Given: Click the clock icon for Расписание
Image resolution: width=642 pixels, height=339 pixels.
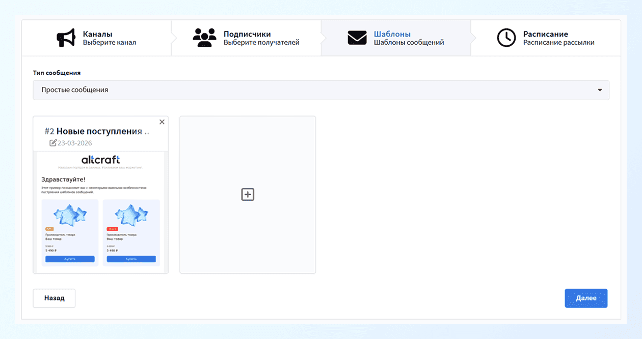Looking at the screenshot, I should 506,38.
